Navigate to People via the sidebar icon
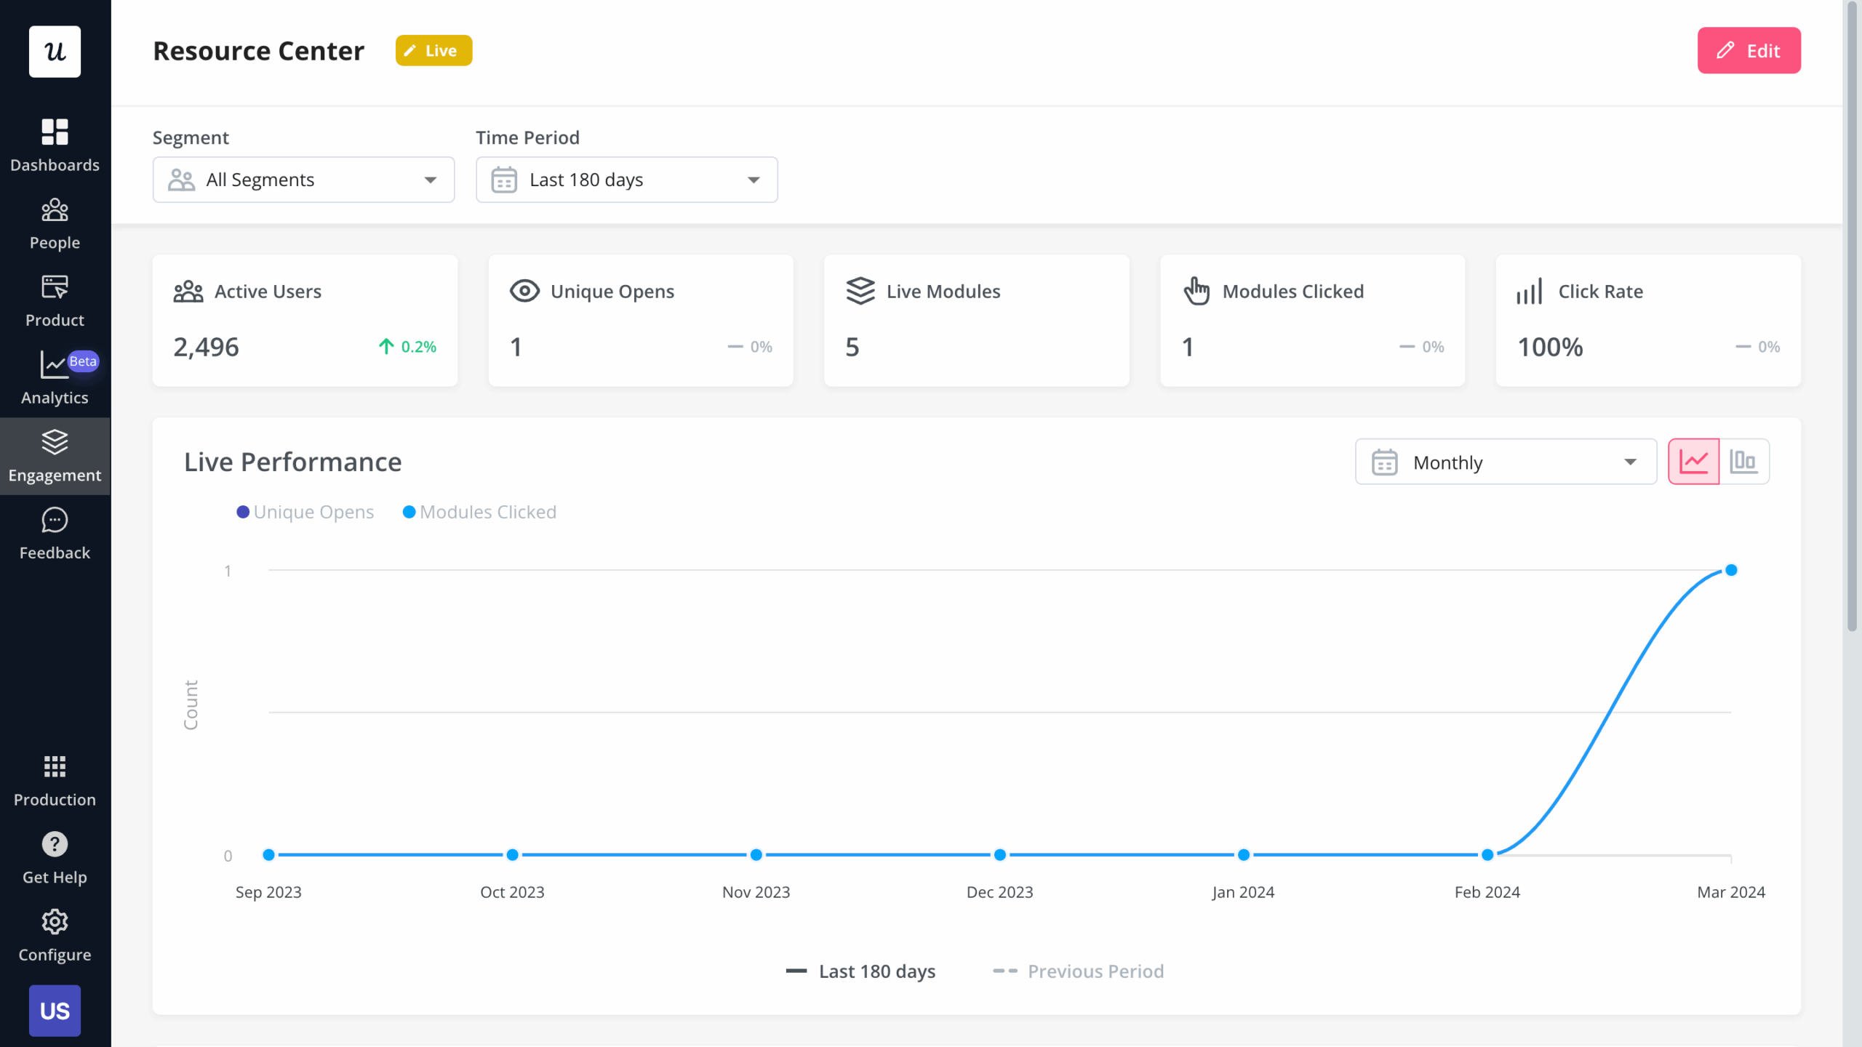The width and height of the screenshot is (1862, 1047). (x=55, y=220)
